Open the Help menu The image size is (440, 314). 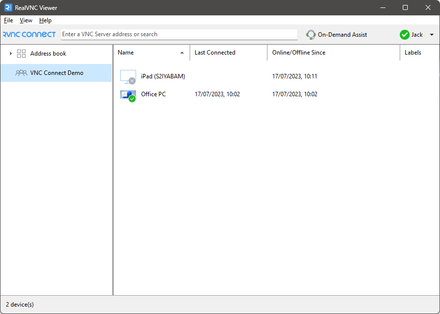click(45, 20)
